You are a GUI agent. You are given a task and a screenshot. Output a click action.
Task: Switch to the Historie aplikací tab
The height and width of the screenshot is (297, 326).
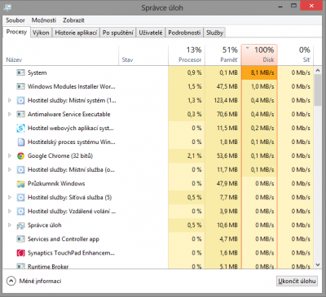tap(76, 33)
